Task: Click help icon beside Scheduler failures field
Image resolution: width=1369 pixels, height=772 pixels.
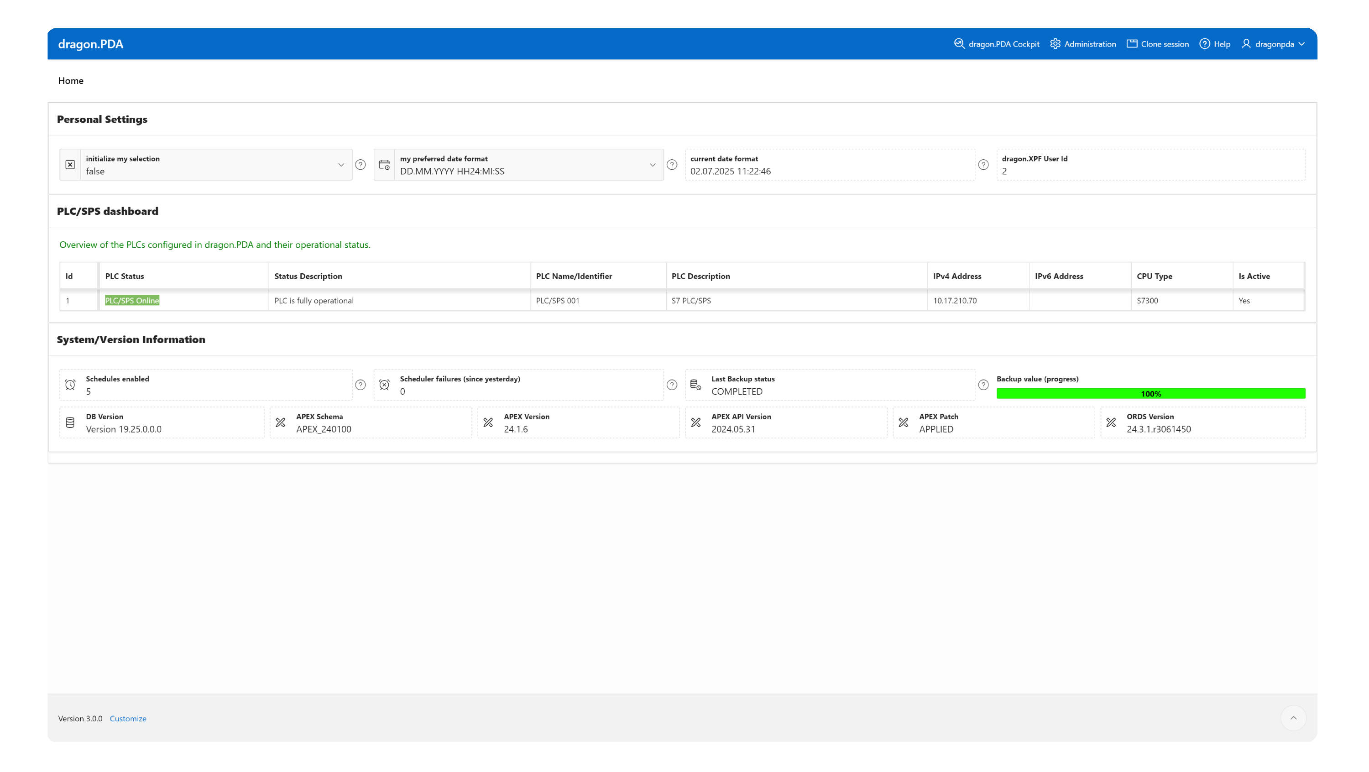Action: 672,385
